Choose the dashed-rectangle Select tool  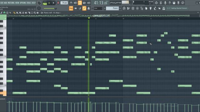(32, 13)
